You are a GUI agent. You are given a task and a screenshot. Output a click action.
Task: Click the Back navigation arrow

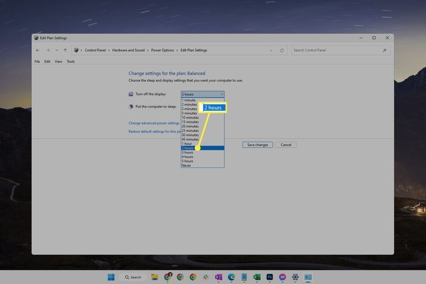click(37, 51)
